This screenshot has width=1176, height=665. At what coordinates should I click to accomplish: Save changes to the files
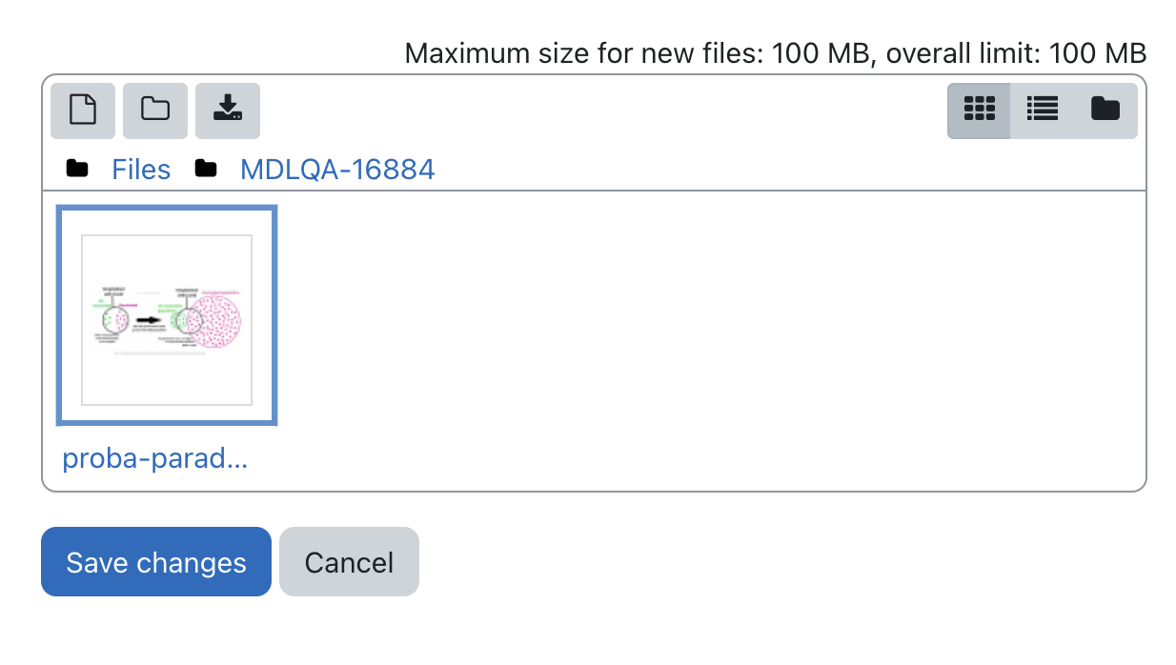156,562
